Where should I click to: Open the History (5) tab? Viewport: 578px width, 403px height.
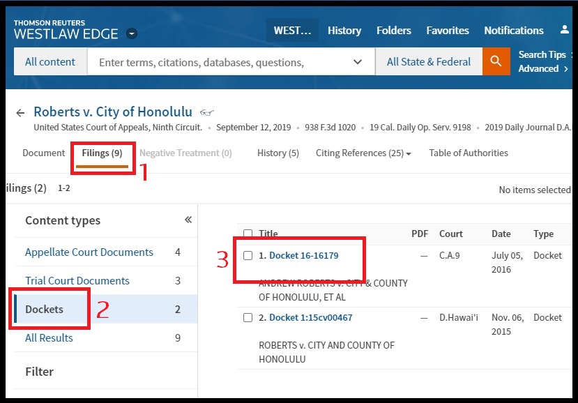point(277,153)
